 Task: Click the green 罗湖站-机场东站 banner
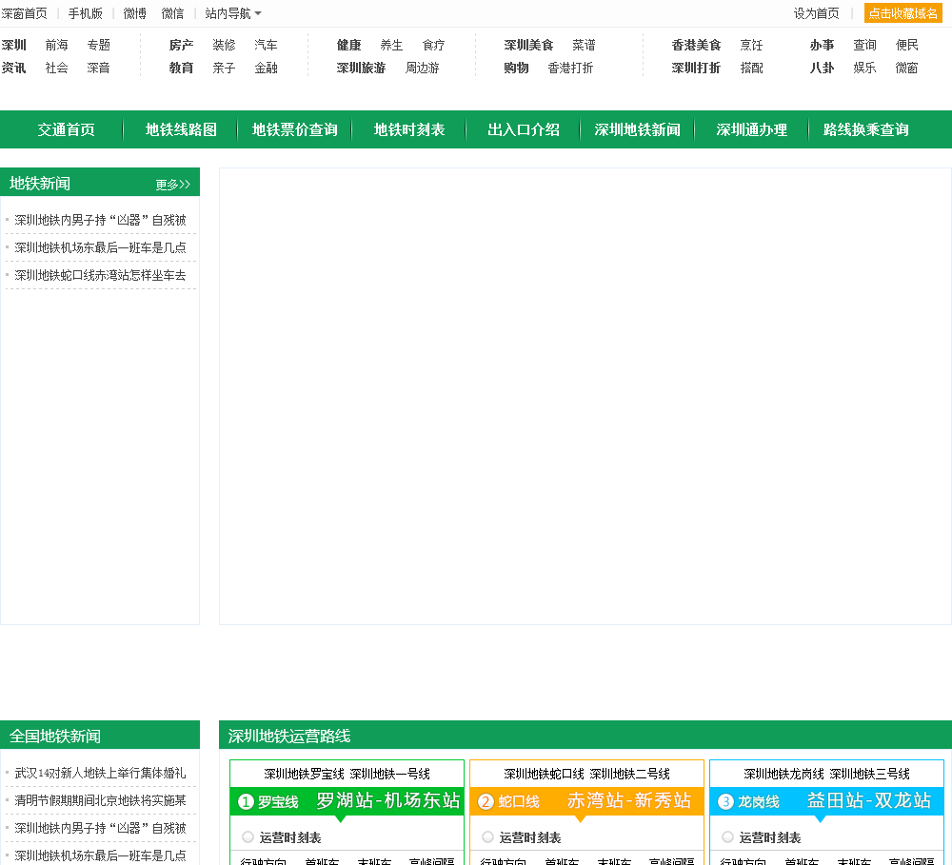pos(387,801)
